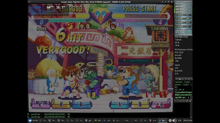220x123 pixels.
Task: Select the Su... MAME taskbar item
Action: click(163, 120)
